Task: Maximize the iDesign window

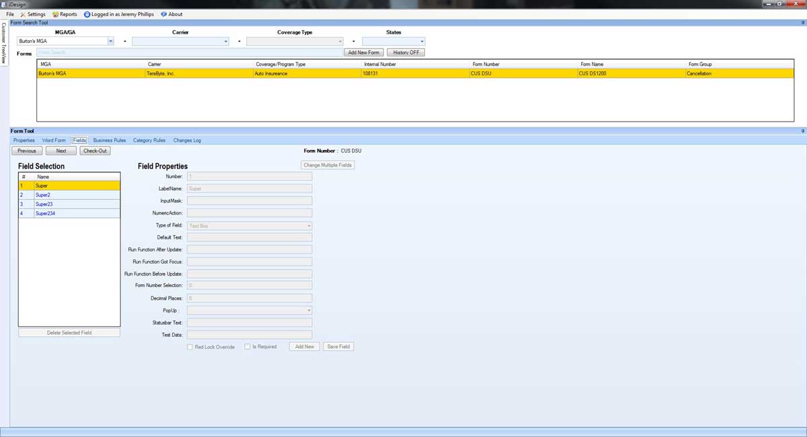Action: point(780,4)
